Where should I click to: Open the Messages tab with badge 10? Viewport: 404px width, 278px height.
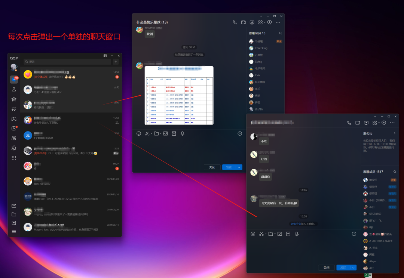point(14,80)
